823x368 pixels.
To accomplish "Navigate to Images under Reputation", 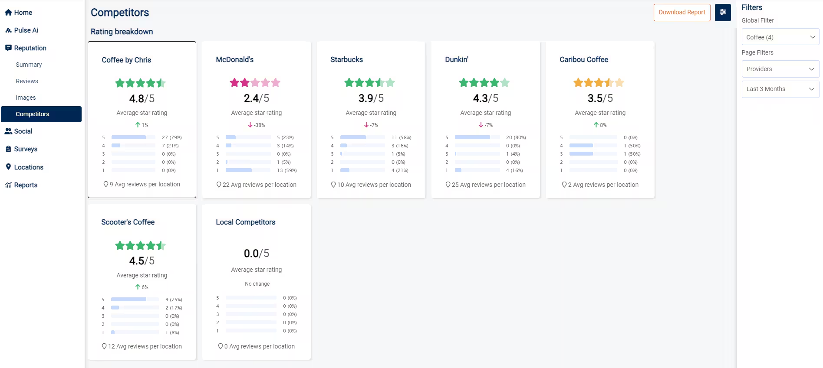I will [26, 98].
